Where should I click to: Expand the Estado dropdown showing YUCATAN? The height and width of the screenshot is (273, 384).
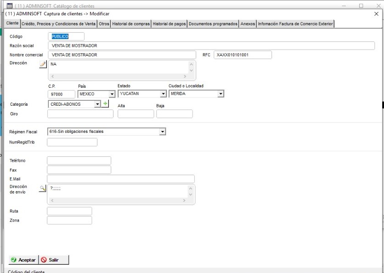tap(163, 94)
